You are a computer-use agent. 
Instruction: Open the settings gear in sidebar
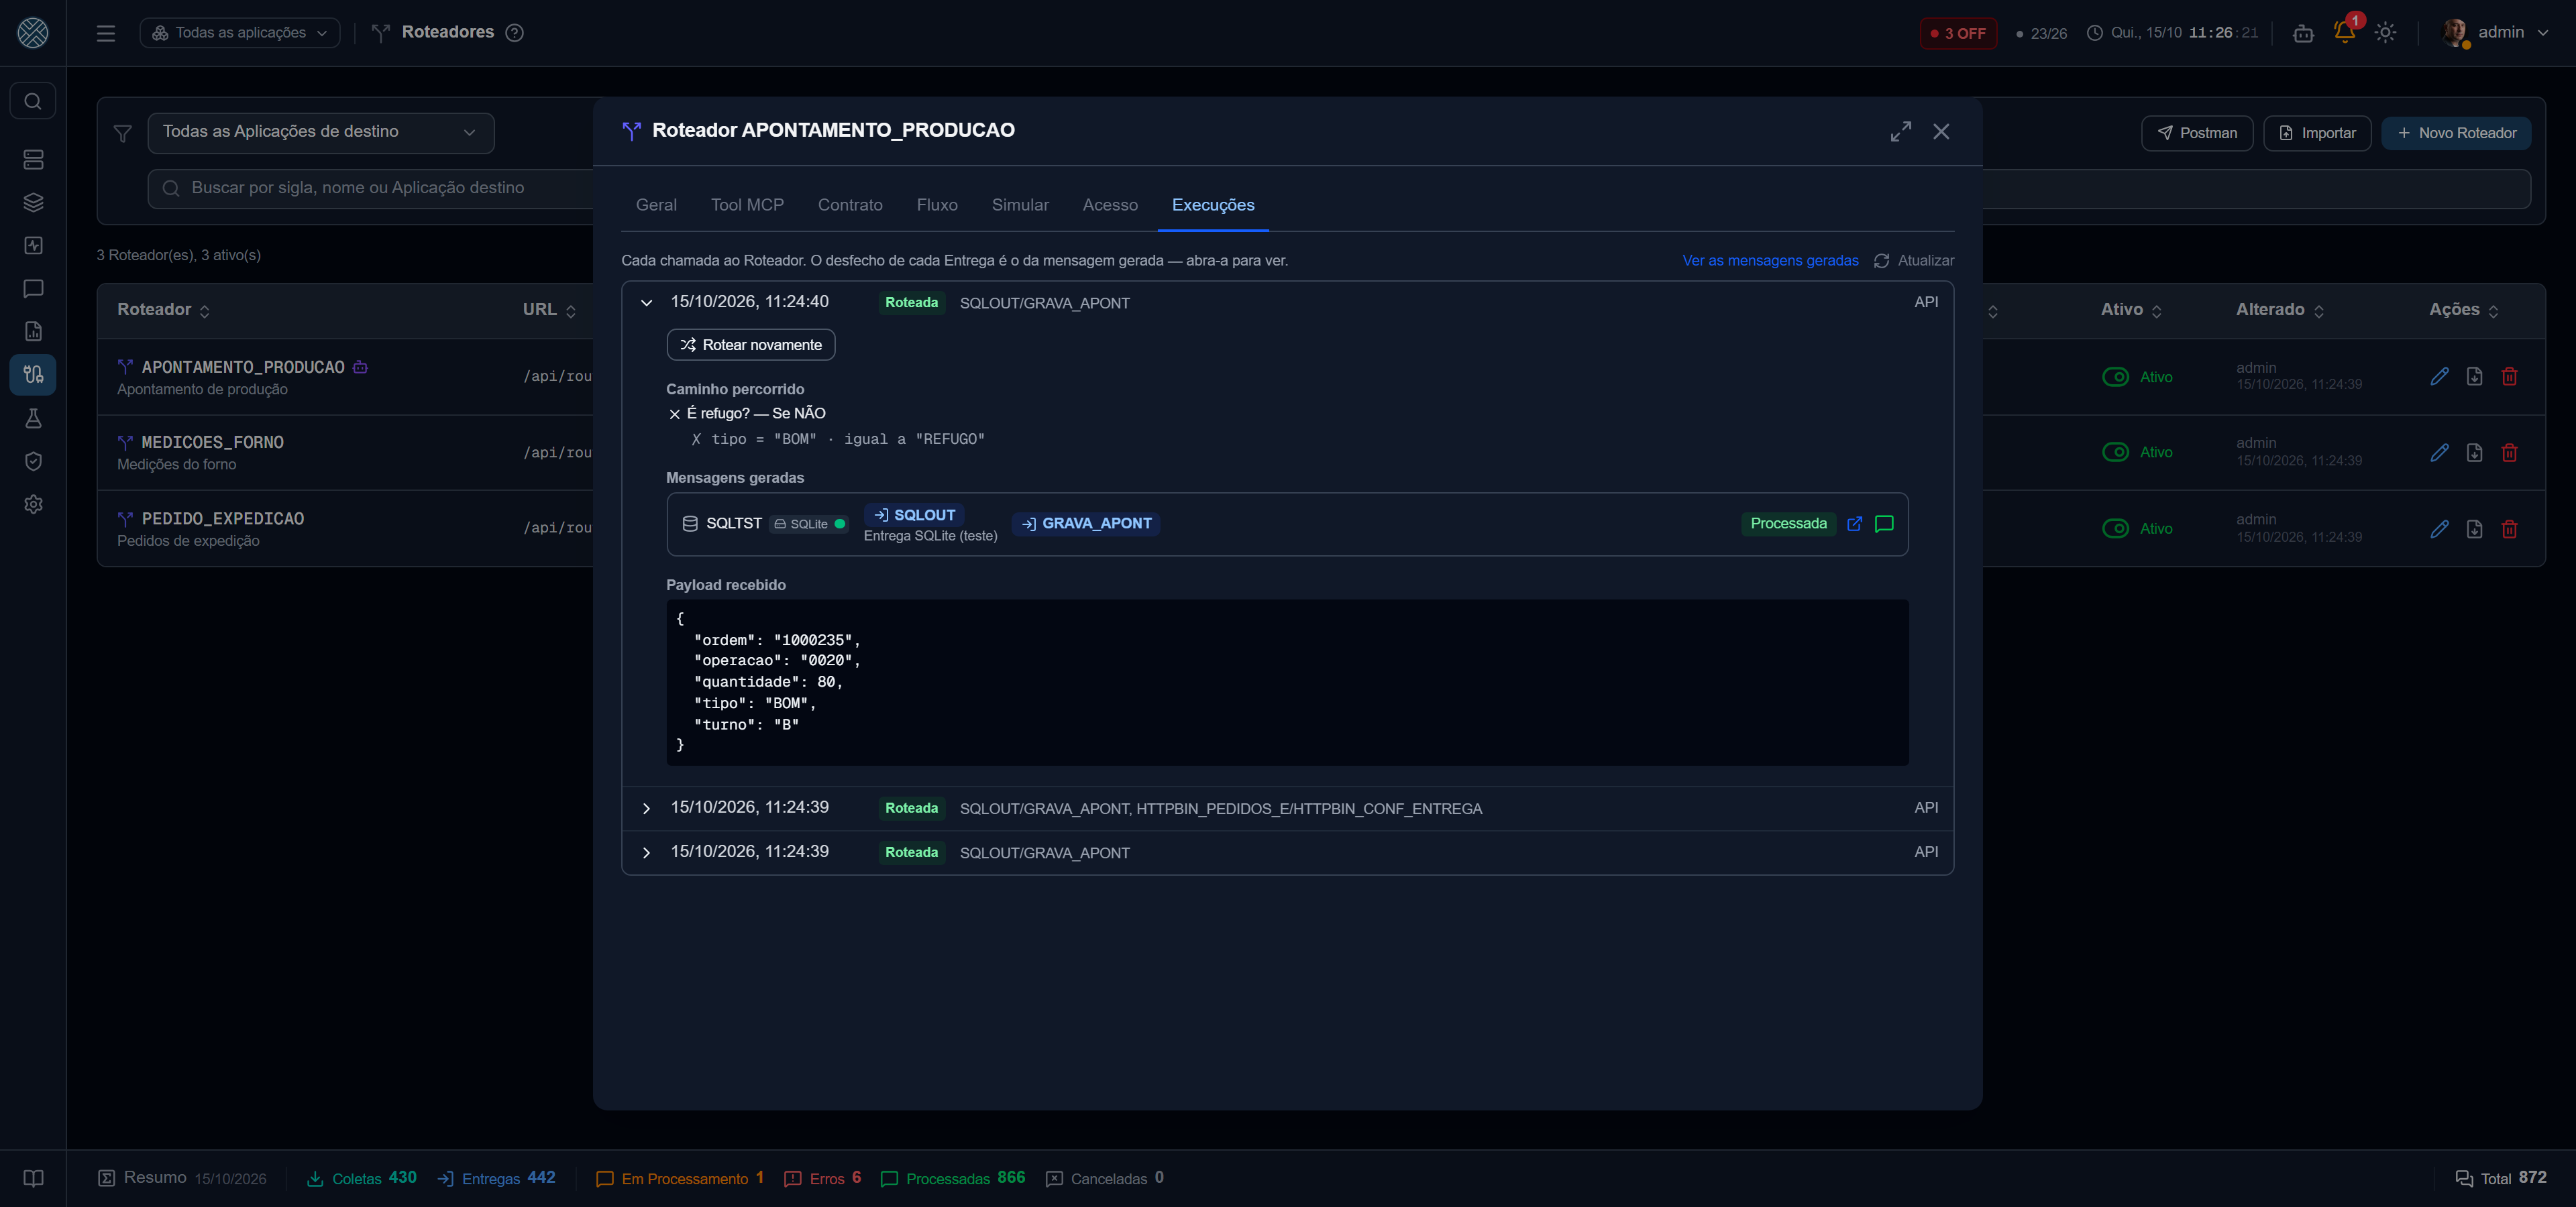[33, 504]
